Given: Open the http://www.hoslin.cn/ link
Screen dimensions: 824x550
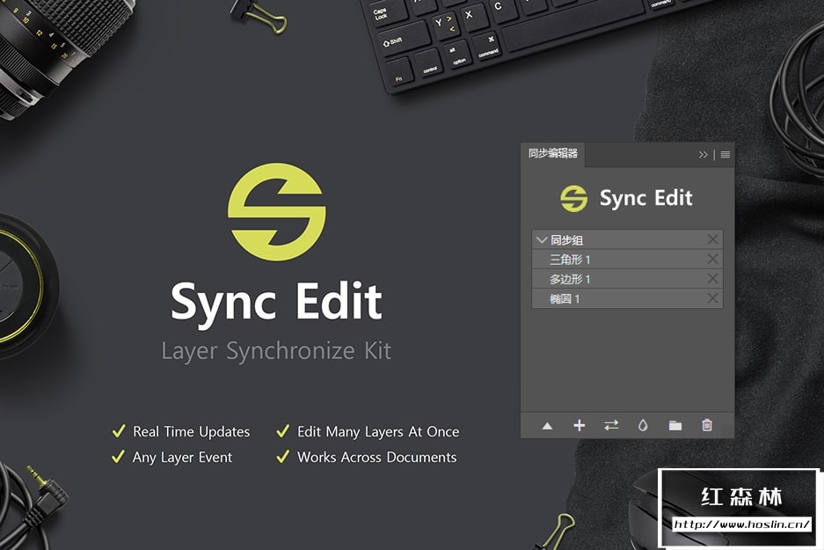Looking at the screenshot, I should (x=741, y=524).
